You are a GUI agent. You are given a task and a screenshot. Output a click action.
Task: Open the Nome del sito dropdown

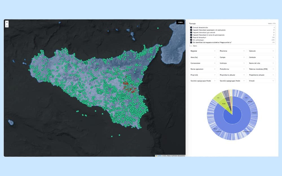tap(261, 63)
